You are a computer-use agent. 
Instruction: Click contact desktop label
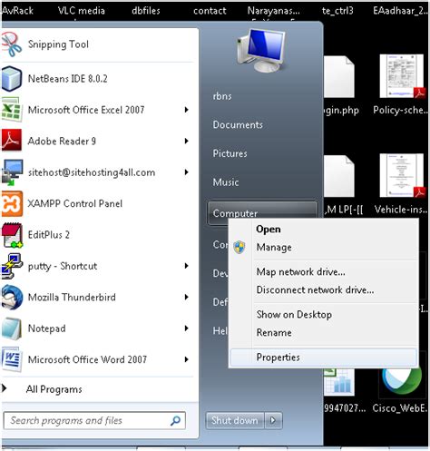point(210,11)
